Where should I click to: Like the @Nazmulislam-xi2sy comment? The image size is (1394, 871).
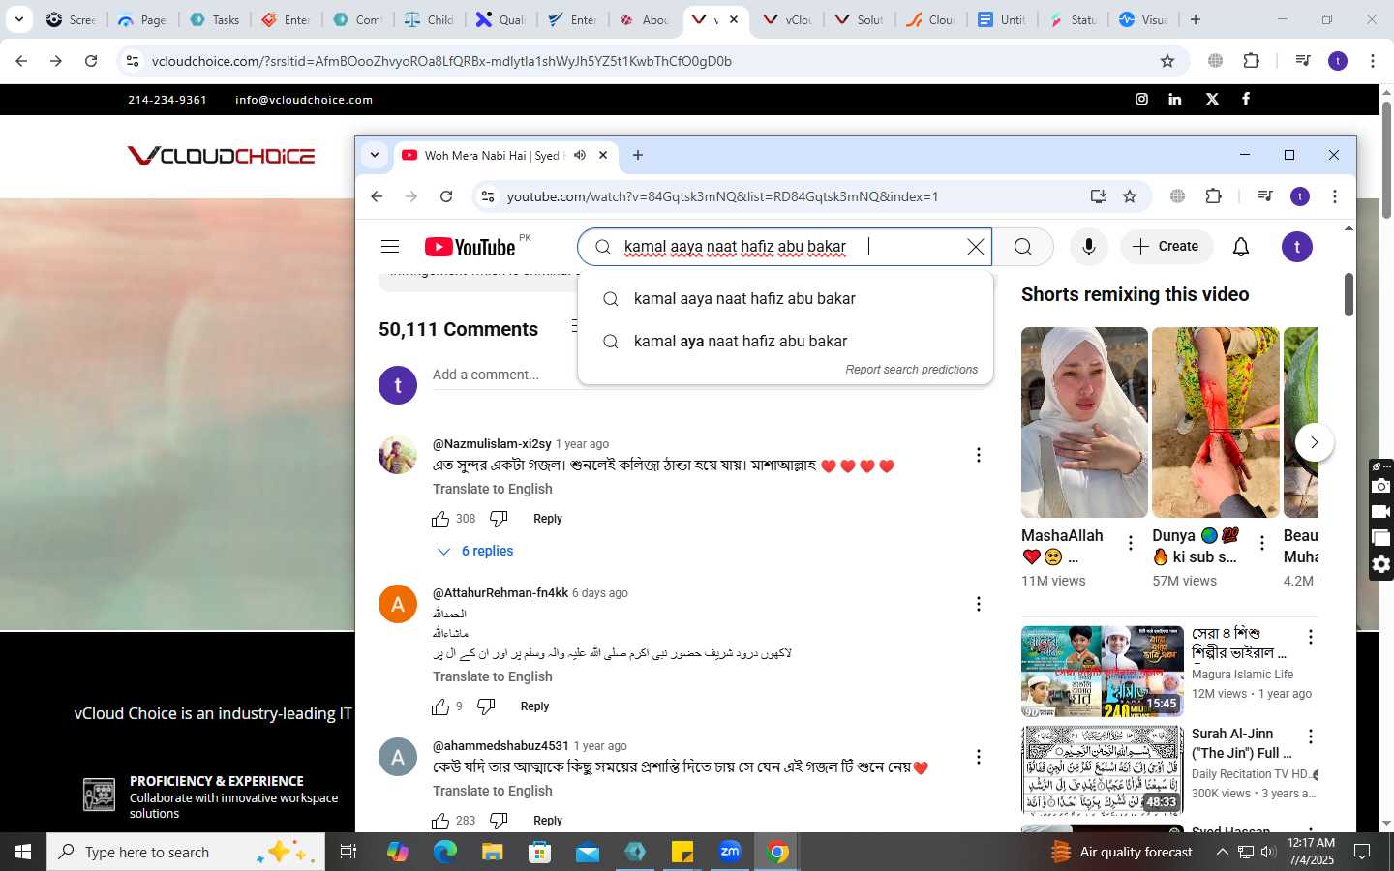point(440,519)
